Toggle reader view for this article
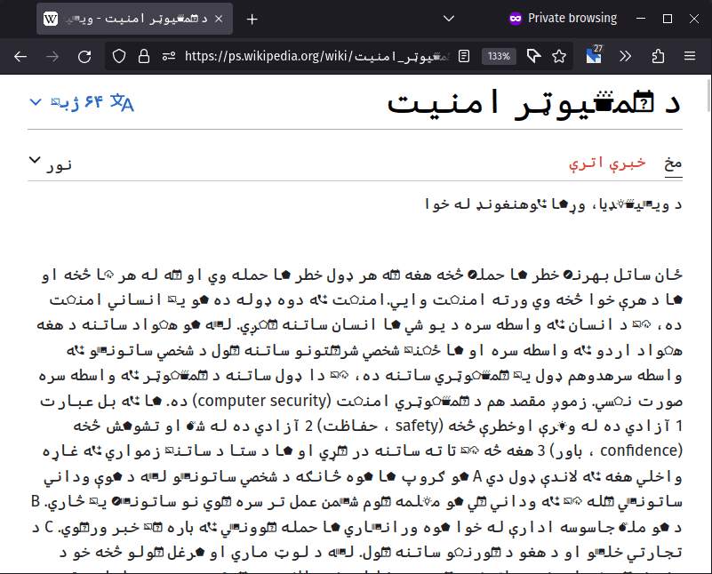Image resolution: width=712 pixels, height=574 pixels. [x=463, y=56]
